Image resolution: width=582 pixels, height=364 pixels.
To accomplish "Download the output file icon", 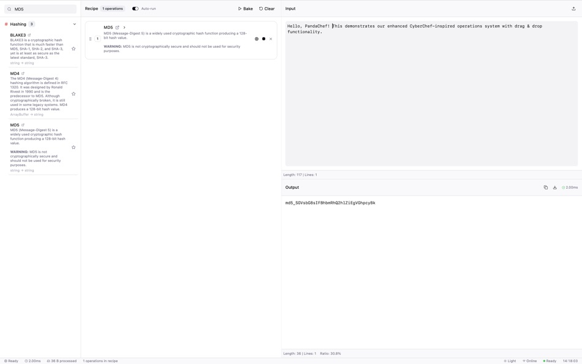I will (555, 188).
